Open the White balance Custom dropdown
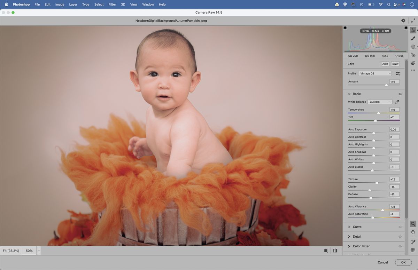 [380, 102]
